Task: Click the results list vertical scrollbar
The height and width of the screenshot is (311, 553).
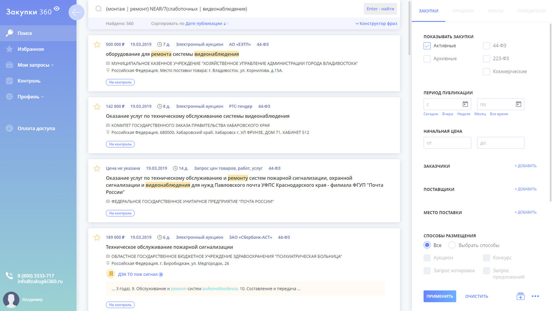Action: tap(409, 29)
